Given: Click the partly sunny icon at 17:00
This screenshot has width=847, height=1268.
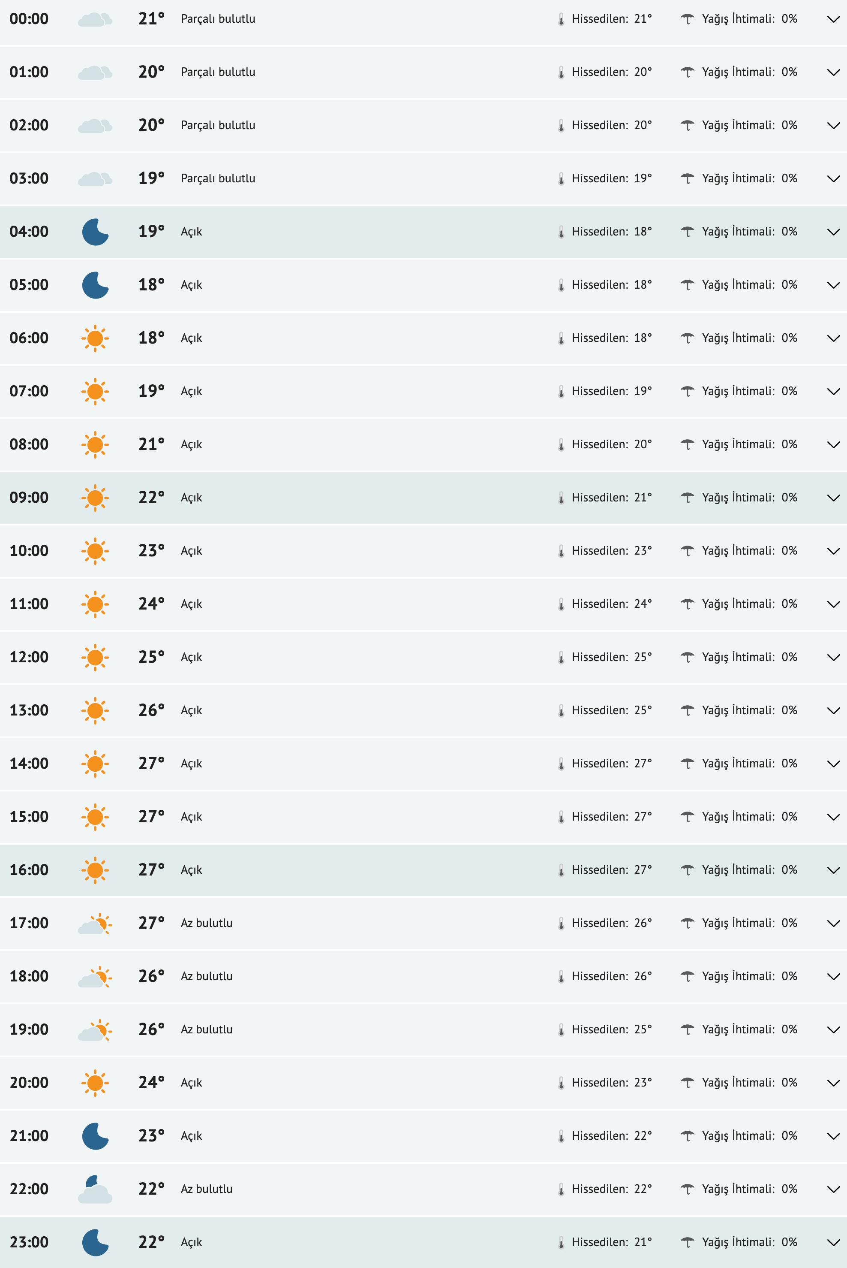Looking at the screenshot, I should click(x=95, y=924).
